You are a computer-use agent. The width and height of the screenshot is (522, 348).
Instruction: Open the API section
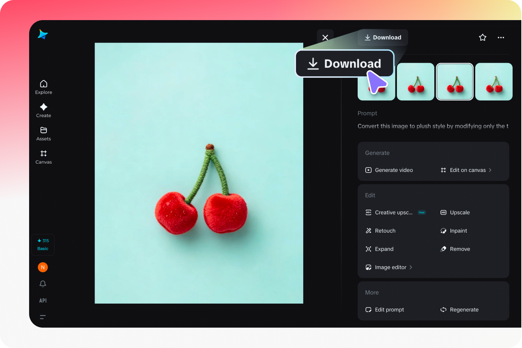pos(43,300)
